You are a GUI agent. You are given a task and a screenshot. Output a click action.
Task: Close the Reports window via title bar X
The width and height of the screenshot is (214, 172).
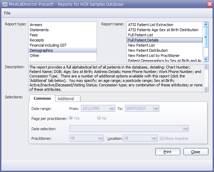(209, 4)
